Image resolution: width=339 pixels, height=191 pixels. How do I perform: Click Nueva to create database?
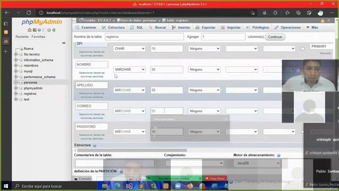(28, 48)
